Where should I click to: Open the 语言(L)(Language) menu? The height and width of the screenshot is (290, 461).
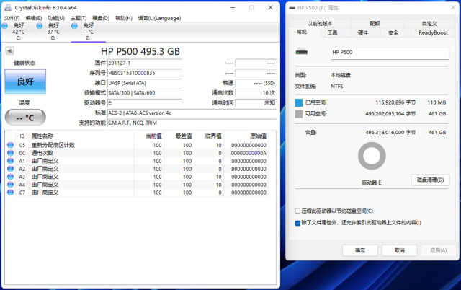click(159, 18)
